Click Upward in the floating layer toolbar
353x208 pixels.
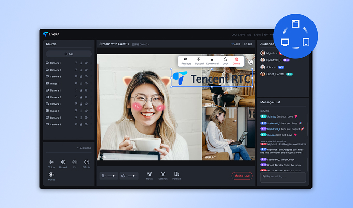tap(199, 61)
